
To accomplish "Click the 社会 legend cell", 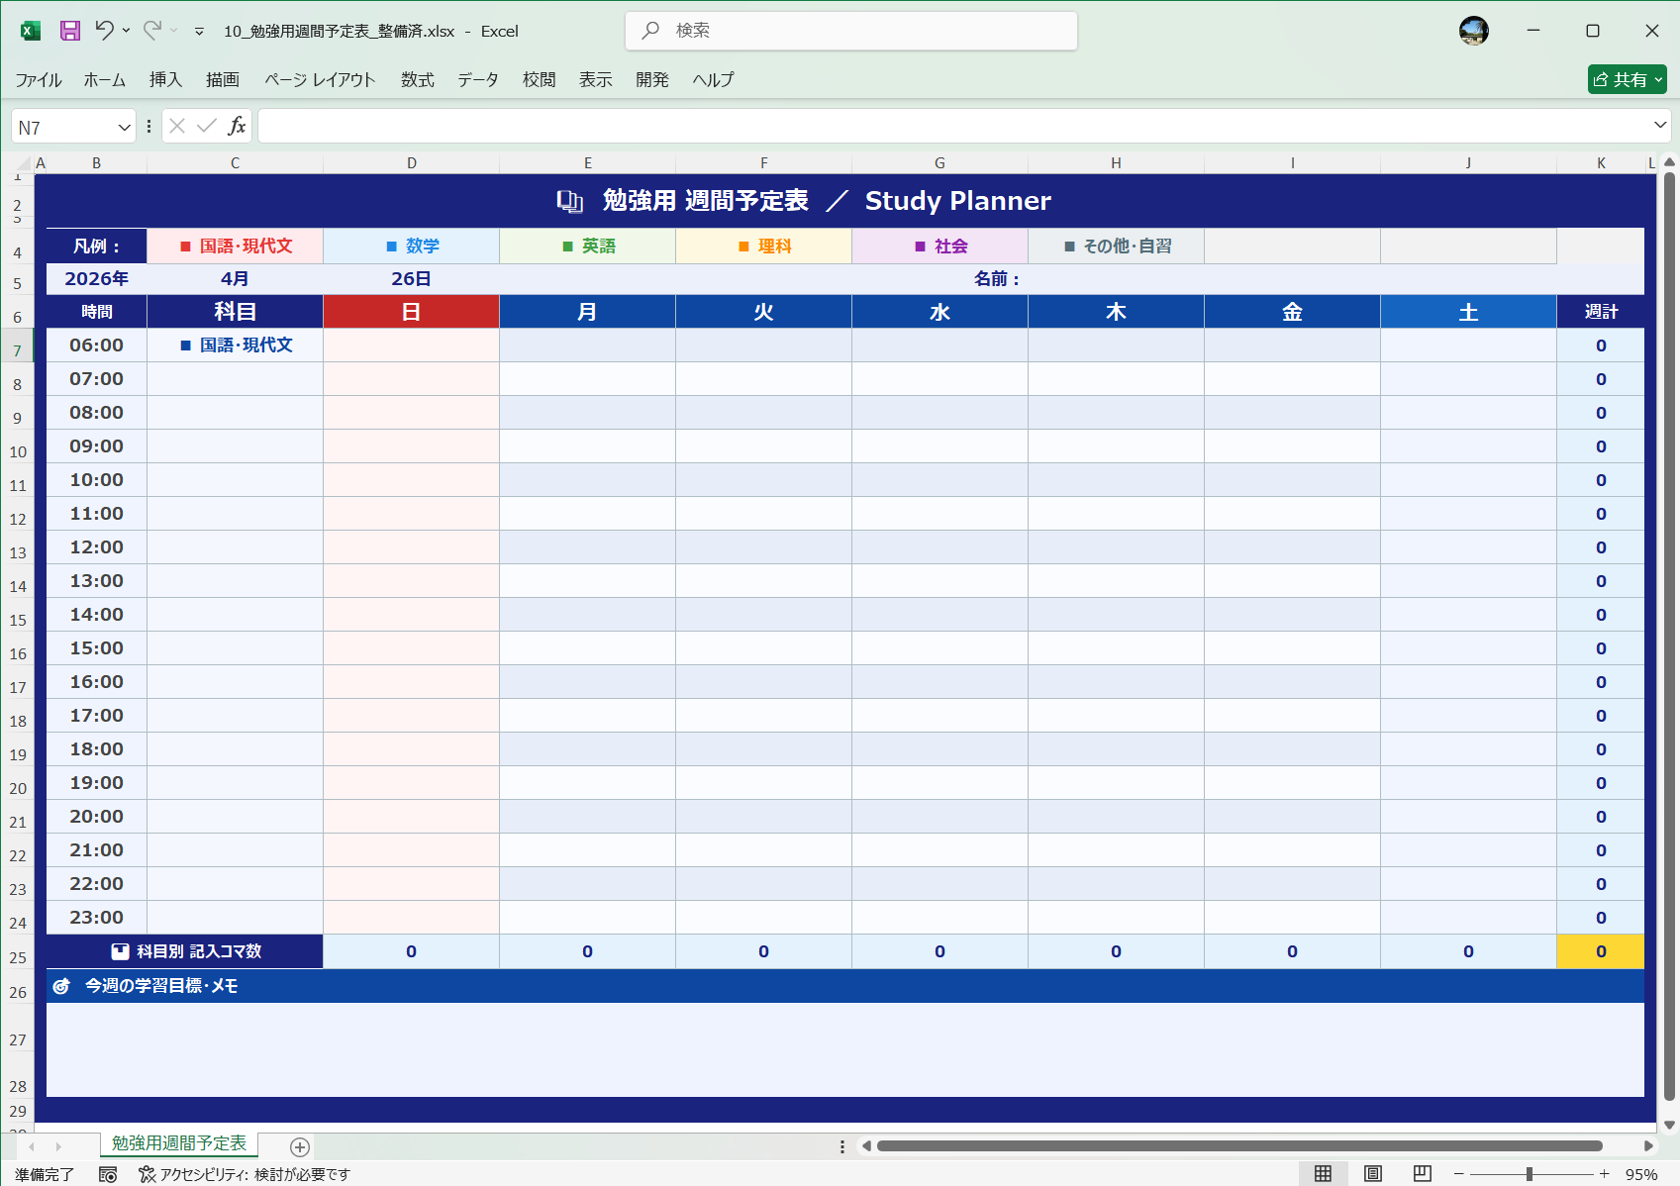I will pos(940,247).
